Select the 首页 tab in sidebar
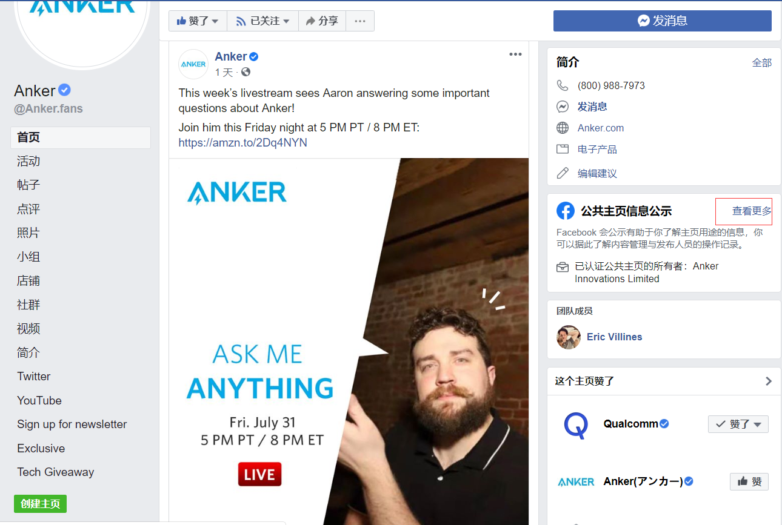The image size is (782, 525). coord(81,137)
